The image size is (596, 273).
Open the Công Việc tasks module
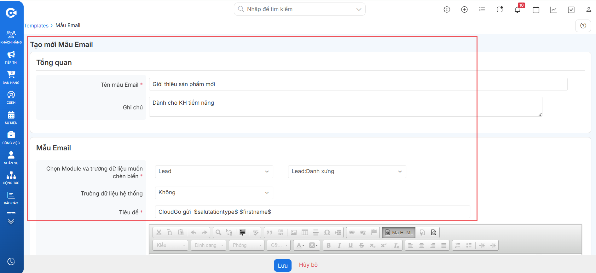click(11, 138)
